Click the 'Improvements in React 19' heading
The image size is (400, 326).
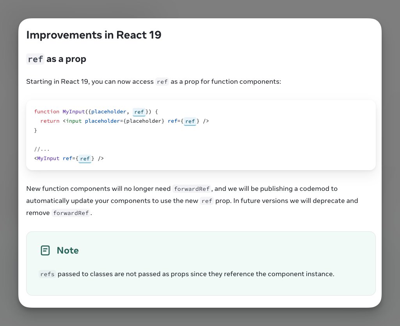pos(94,35)
